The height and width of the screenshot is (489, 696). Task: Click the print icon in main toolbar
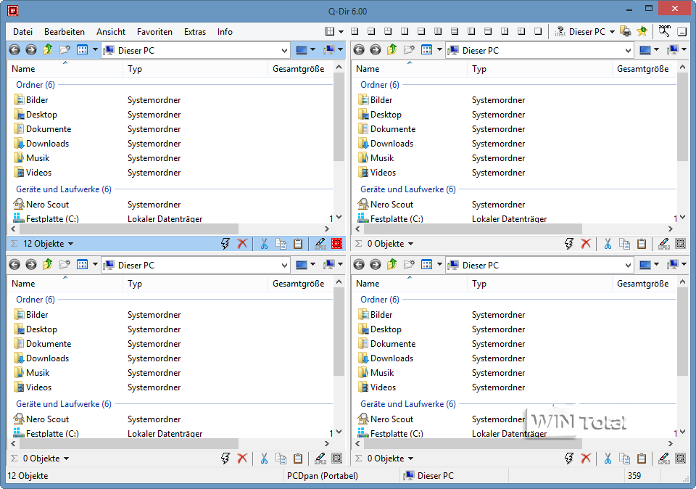[x=626, y=31]
